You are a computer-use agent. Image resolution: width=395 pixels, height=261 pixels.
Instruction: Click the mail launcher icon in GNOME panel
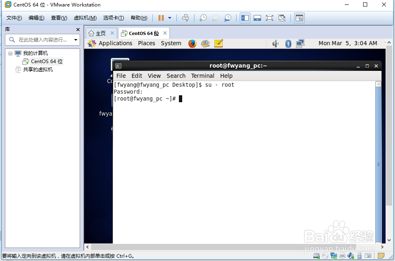pyautogui.click(x=205, y=44)
